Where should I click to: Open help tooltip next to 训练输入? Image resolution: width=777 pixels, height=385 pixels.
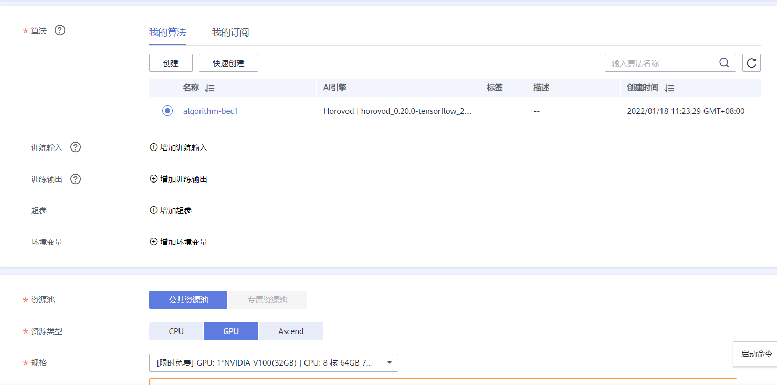(76, 147)
